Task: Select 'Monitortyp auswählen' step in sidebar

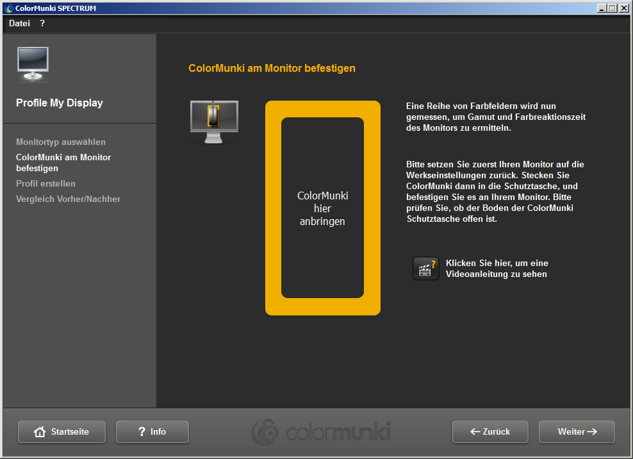Action: tap(61, 142)
